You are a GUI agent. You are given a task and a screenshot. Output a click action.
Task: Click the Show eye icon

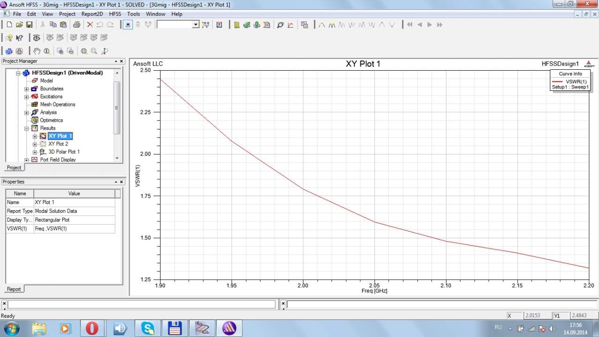point(36,38)
